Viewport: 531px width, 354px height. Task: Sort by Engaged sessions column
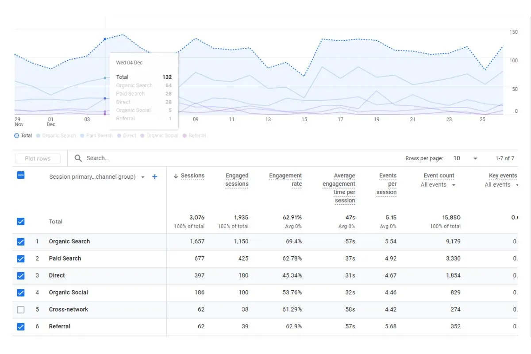pyautogui.click(x=237, y=180)
